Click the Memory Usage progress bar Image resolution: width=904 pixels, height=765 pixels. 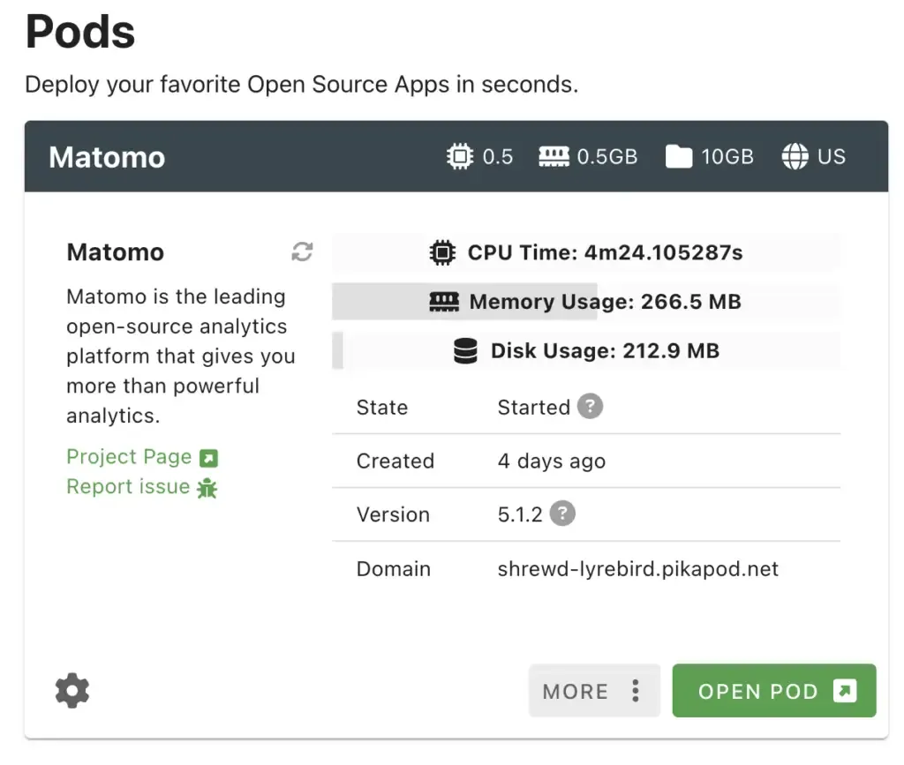585,302
